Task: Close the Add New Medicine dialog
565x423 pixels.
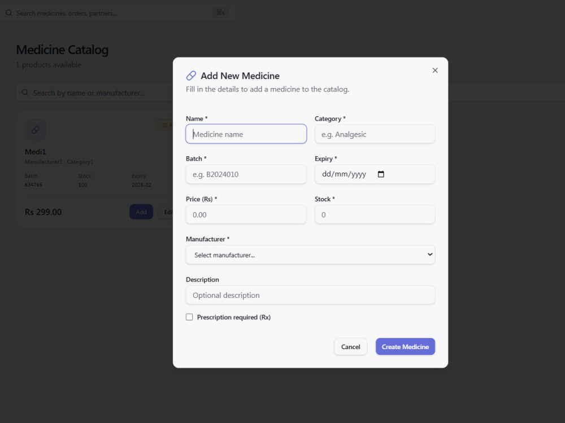Action: pos(435,70)
